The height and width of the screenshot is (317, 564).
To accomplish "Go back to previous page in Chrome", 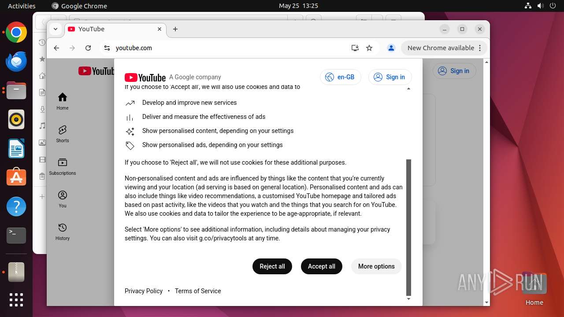I will point(56,48).
